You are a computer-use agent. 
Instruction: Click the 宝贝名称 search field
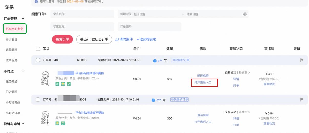pos(82,14)
